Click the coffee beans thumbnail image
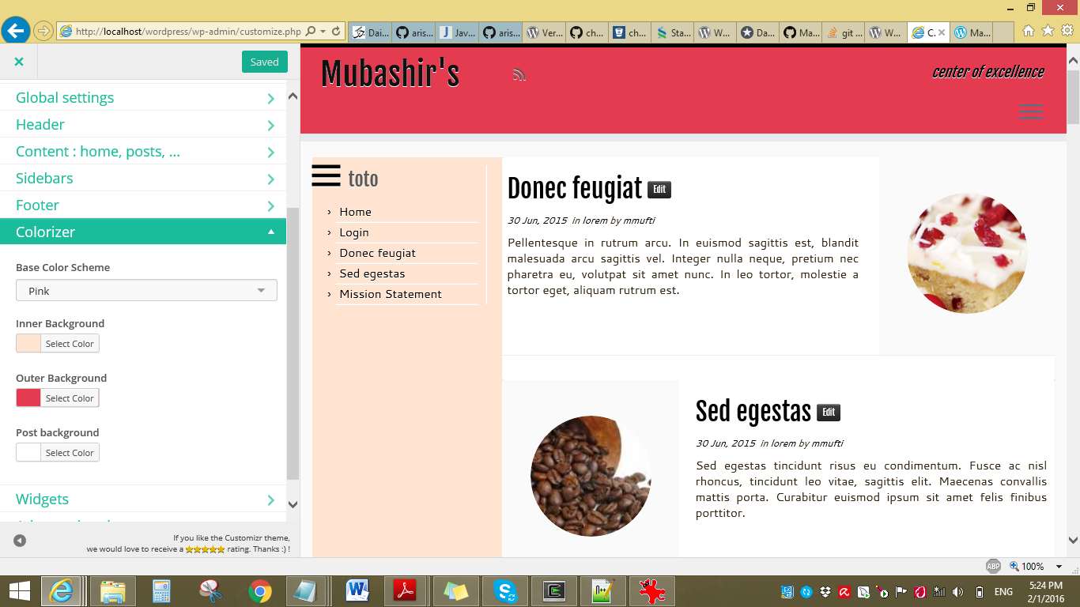The width and height of the screenshot is (1080, 607). 591,476
